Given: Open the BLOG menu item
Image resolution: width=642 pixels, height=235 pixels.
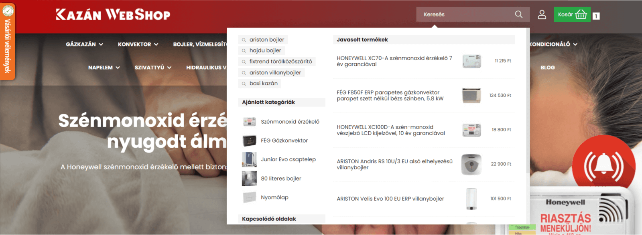Looking at the screenshot, I should pos(548,68).
